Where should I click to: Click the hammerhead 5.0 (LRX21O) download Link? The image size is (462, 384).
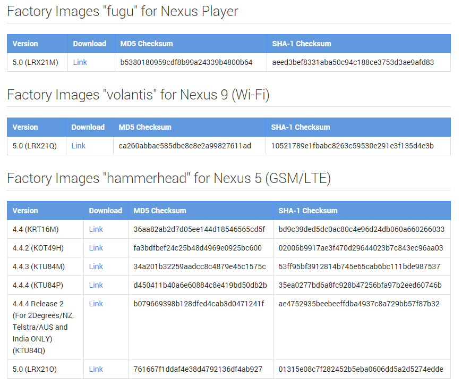96,369
